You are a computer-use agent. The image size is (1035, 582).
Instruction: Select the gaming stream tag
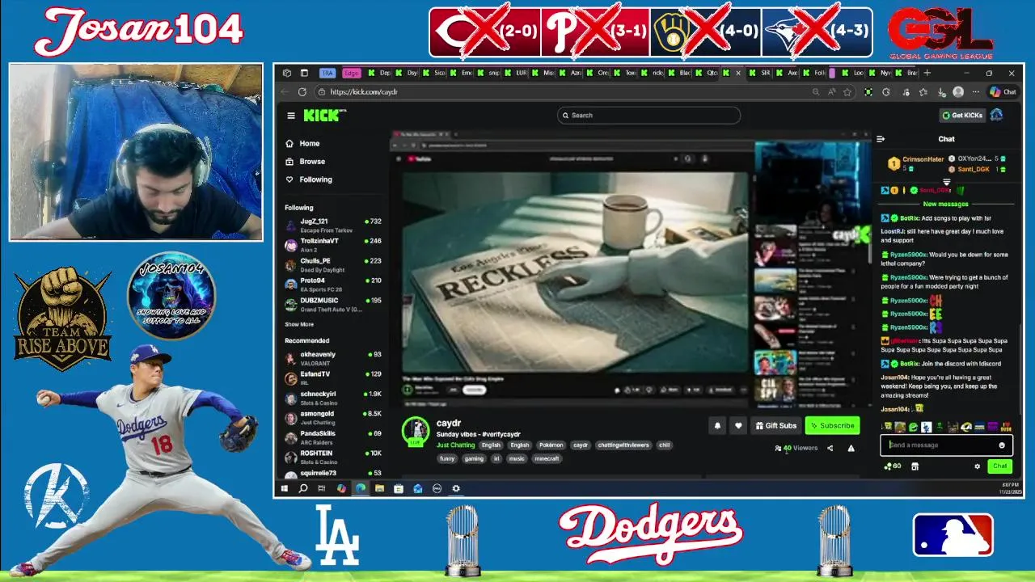click(474, 458)
